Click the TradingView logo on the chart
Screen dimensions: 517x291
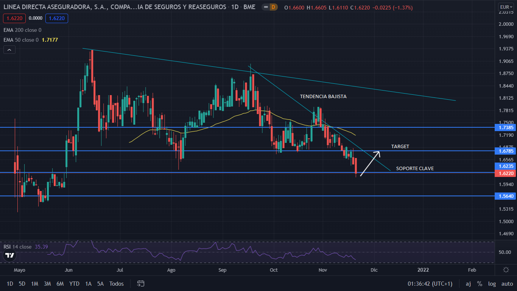(x=10, y=255)
